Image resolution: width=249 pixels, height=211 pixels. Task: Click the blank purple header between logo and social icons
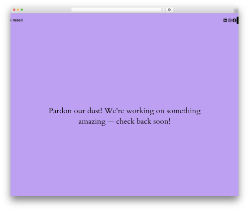click(123, 20)
